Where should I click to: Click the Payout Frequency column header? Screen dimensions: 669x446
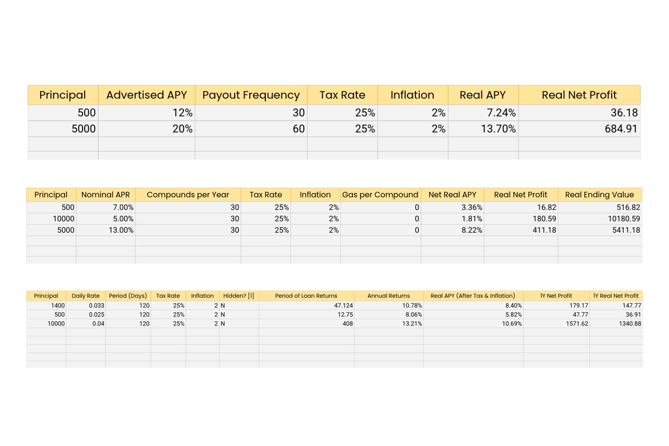tap(251, 95)
